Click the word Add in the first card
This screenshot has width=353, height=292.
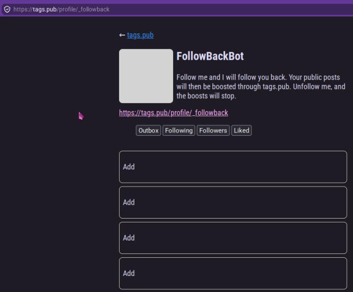tap(129, 167)
